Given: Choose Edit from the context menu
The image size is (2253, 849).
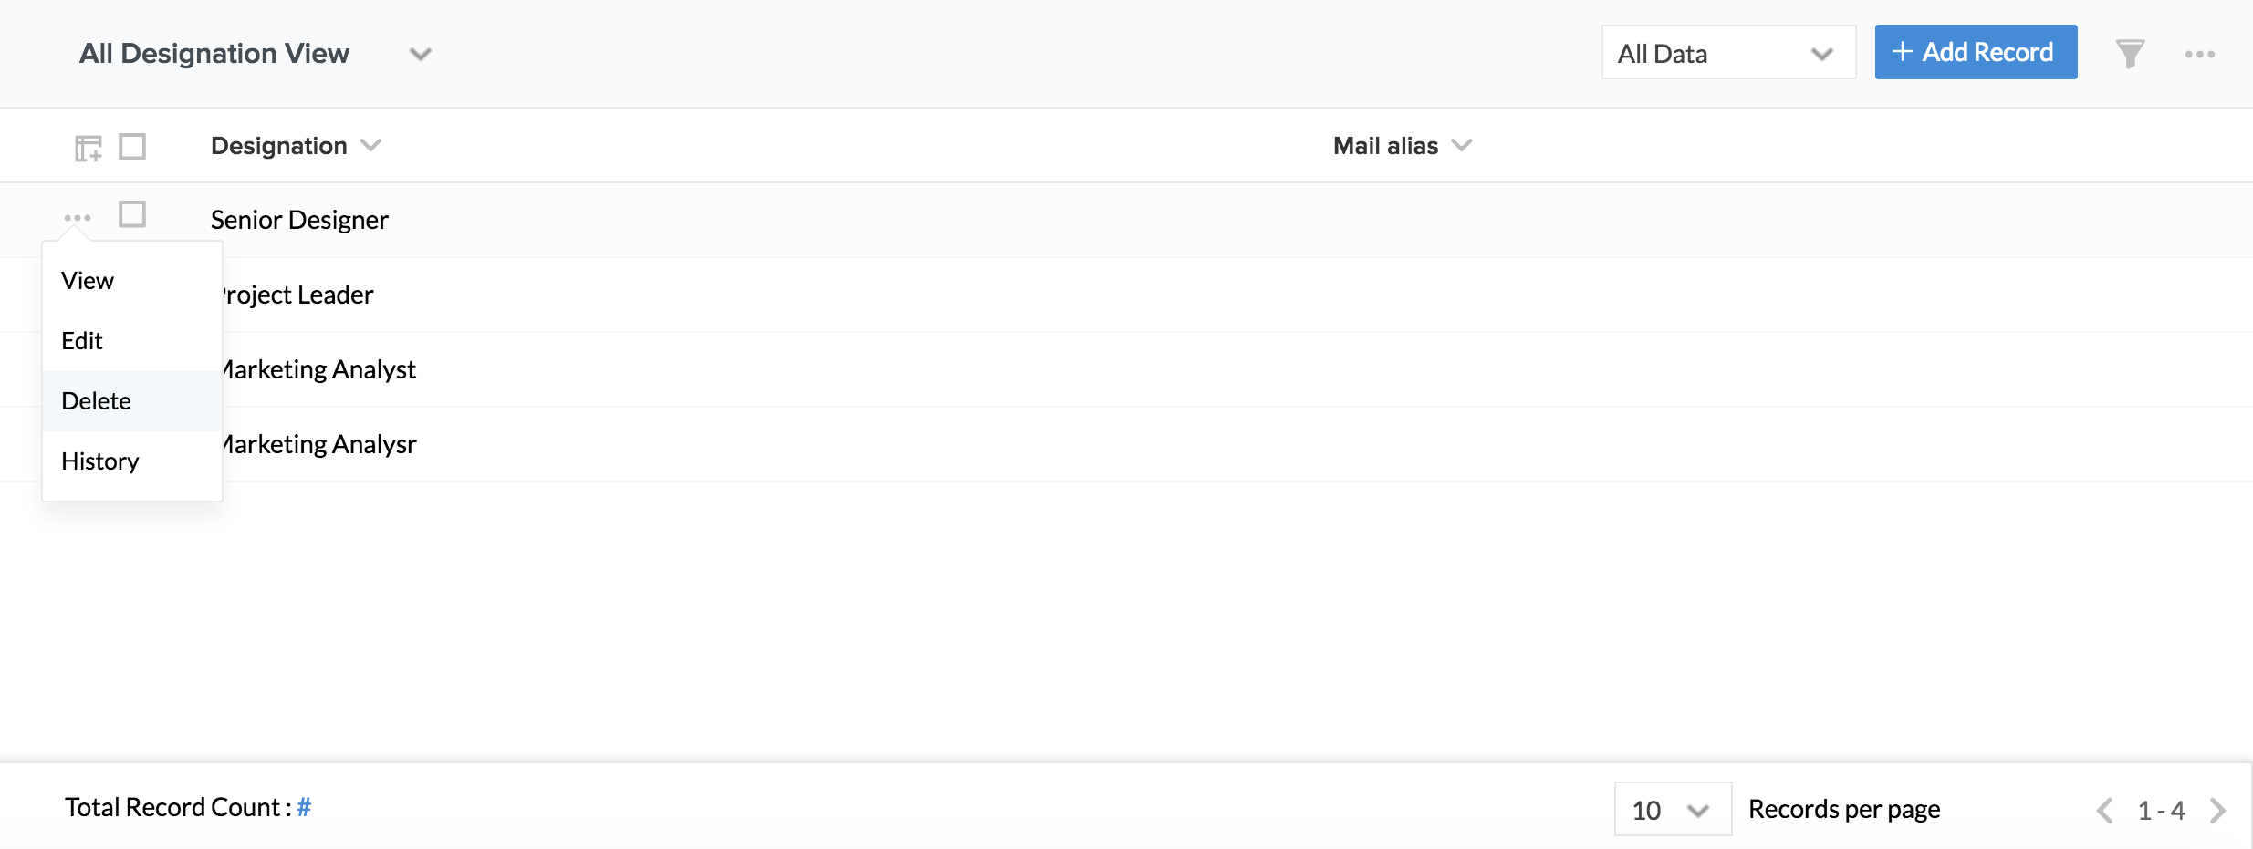Looking at the screenshot, I should tap(82, 341).
